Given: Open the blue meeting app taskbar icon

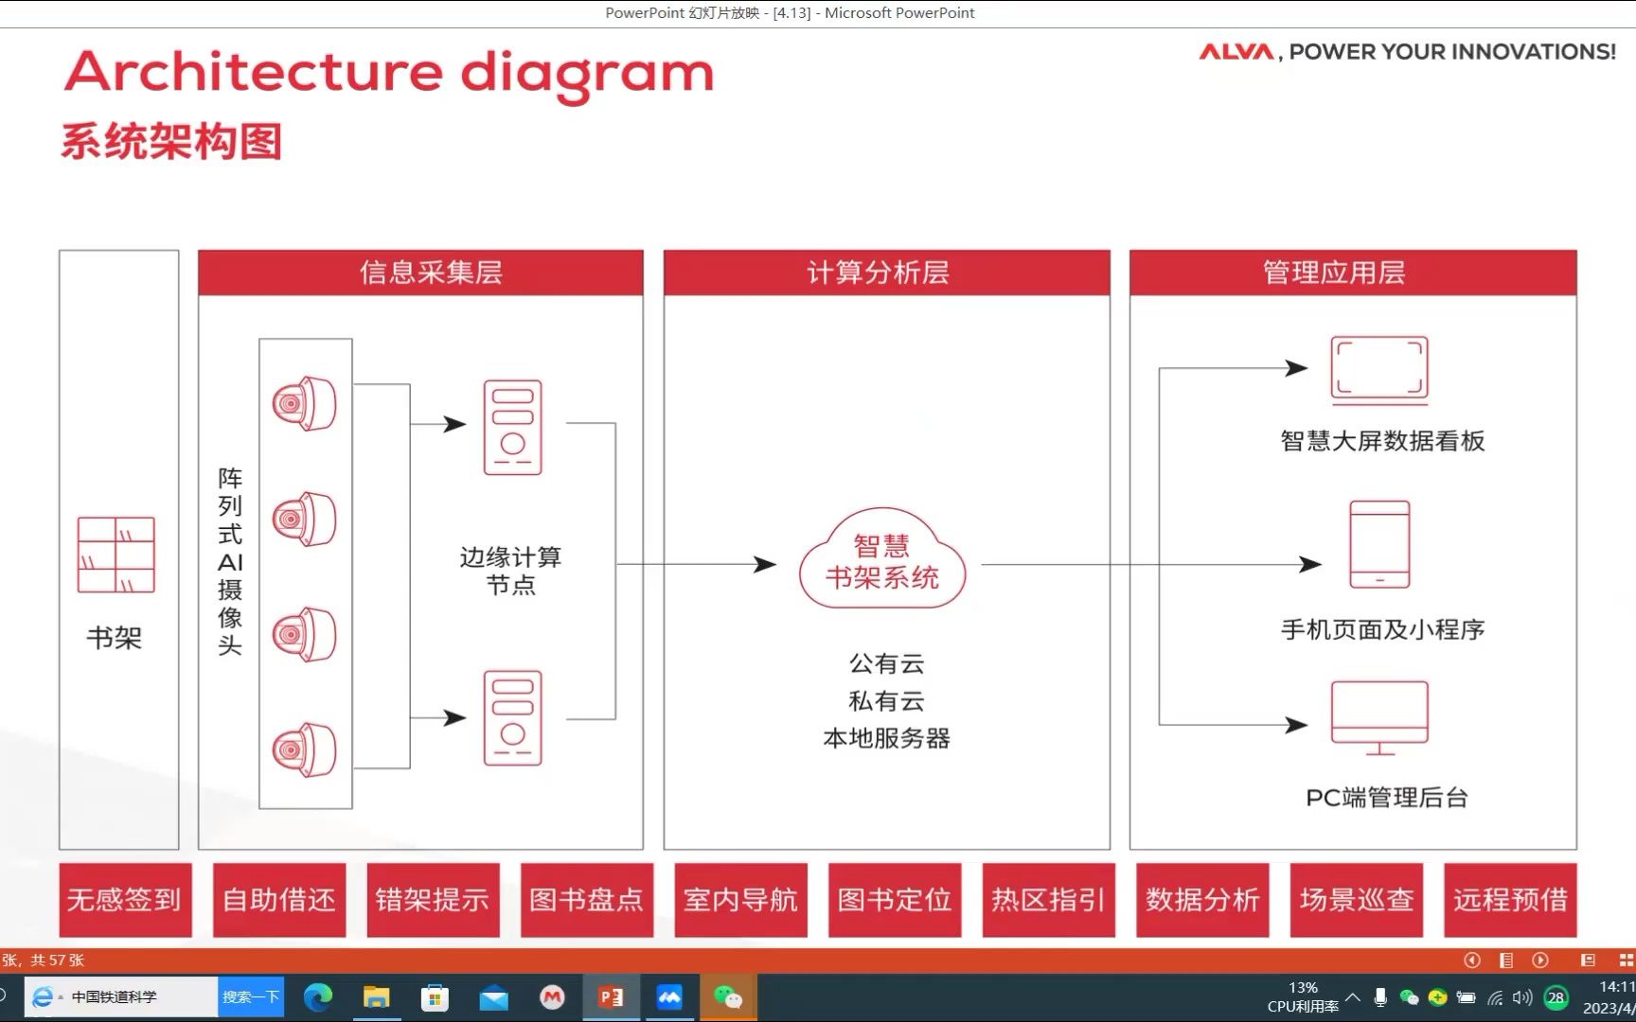Looking at the screenshot, I should [x=669, y=997].
